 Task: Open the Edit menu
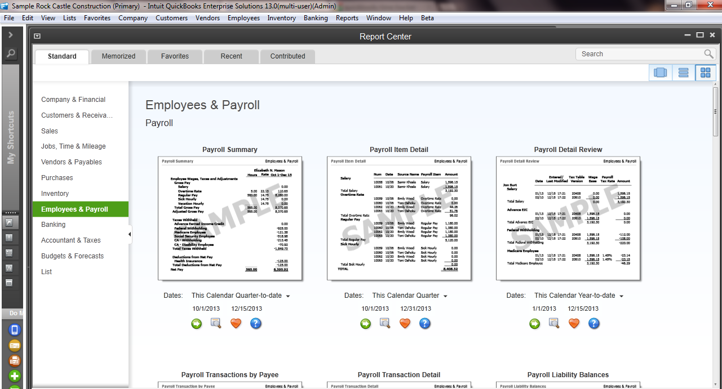(28, 18)
